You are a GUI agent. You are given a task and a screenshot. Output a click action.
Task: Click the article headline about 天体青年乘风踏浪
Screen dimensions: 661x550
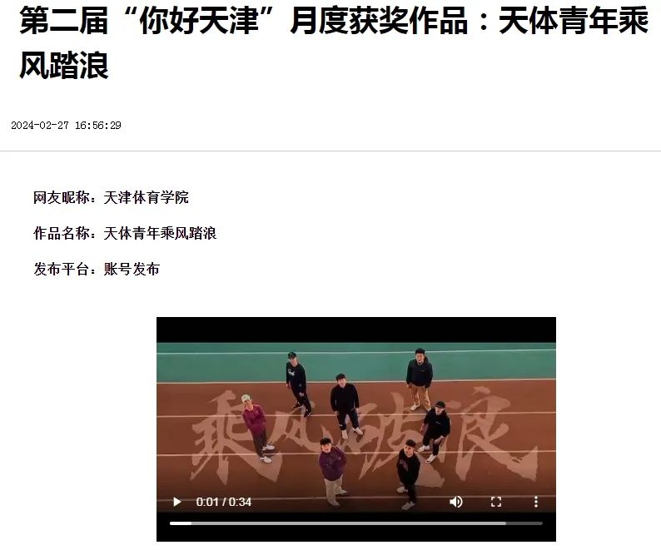[334, 43]
